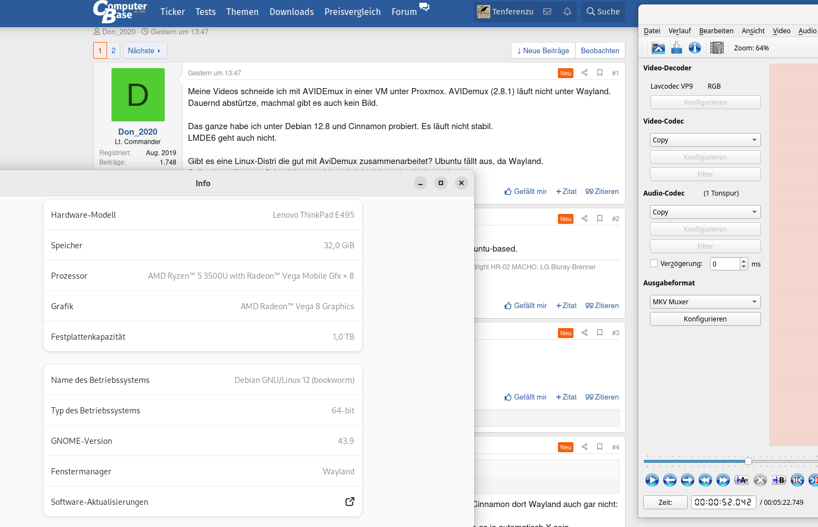Open the Video menu in Avidemux
Image resolution: width=818 pixels, height=527 pixels.
click(x=782, y=31)
